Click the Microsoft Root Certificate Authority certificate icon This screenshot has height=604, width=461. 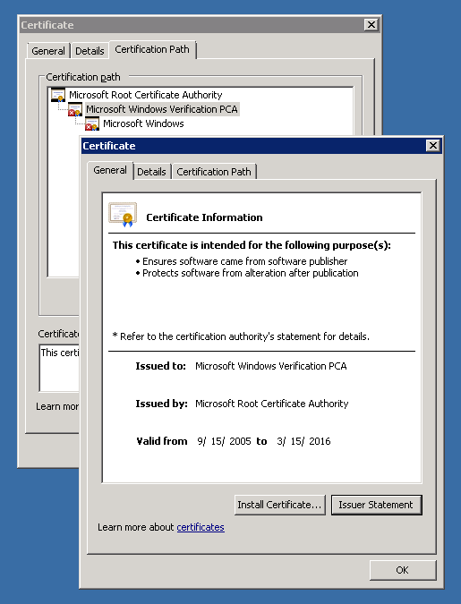[58, 95]
